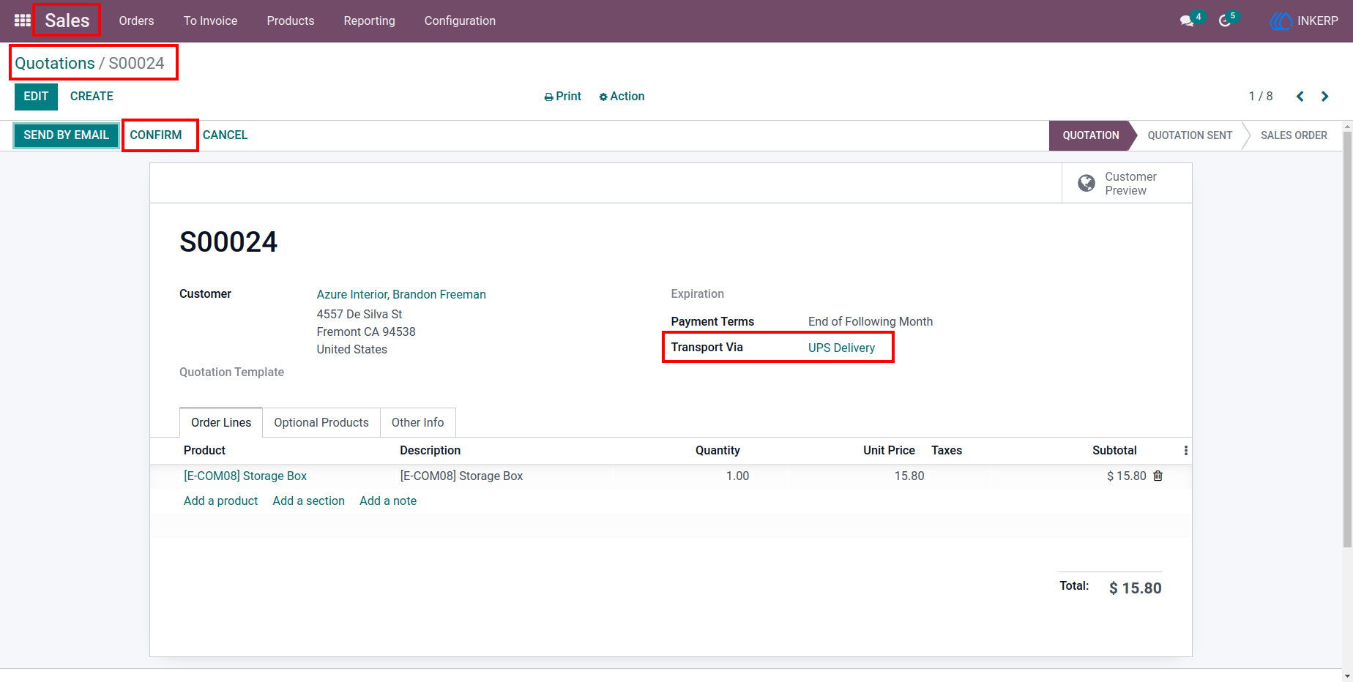Select the Quotation Sent status stage

[1190, 135]
